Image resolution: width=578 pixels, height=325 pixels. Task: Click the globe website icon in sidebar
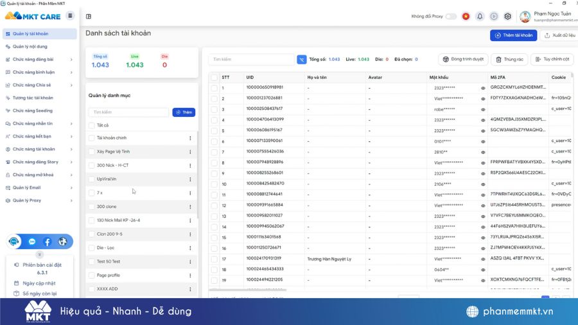62,242
